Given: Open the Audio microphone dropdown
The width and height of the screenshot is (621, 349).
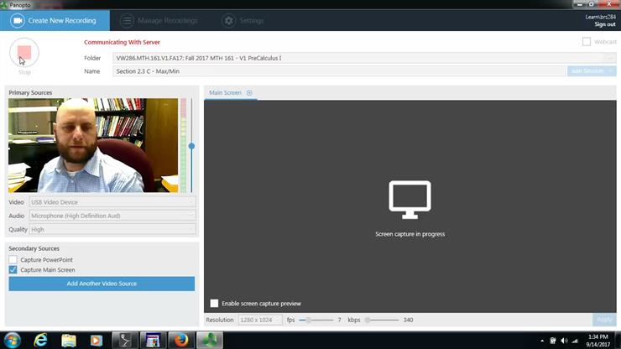Looking at the screenshot, I should pyautogui.click(x=112, y=216).
